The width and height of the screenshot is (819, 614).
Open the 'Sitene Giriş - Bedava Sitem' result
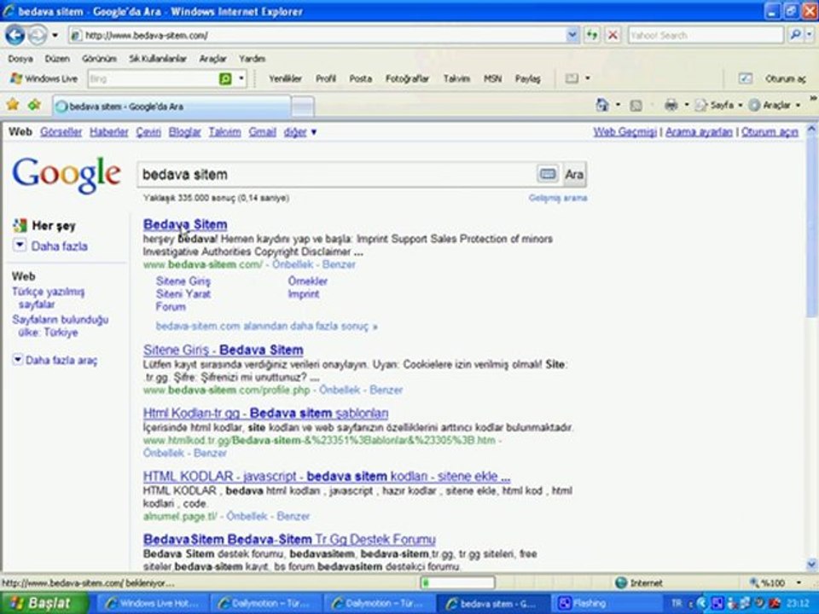223,350
